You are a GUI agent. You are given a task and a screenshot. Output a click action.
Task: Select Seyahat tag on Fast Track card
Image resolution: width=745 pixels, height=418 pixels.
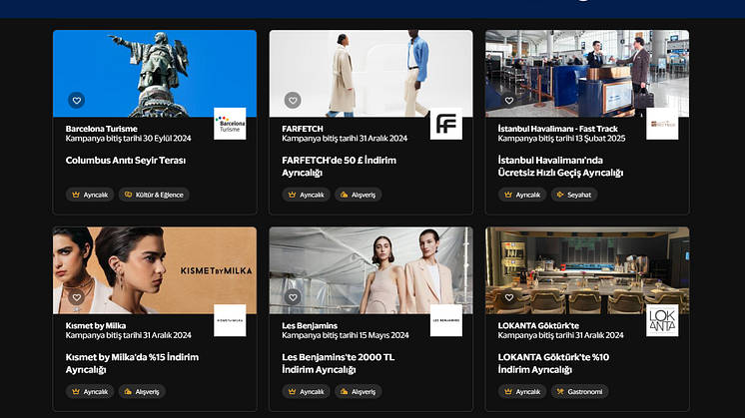pyautogui.click(x=574, y=195)
